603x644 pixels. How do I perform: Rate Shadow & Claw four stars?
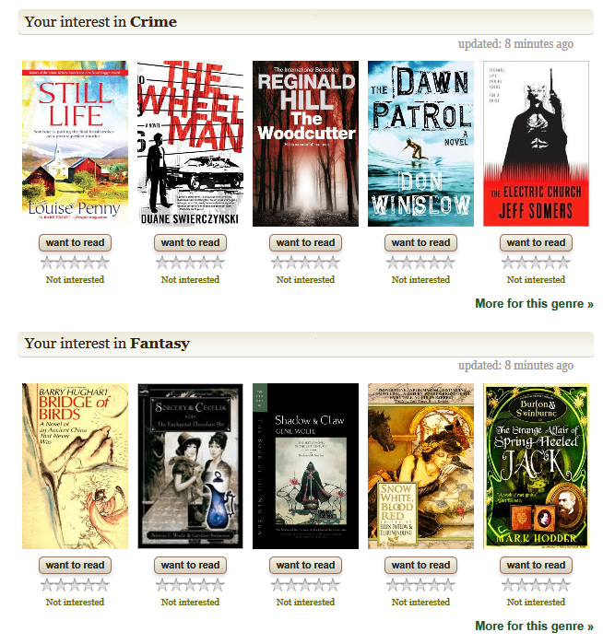(x=319, y=585)
